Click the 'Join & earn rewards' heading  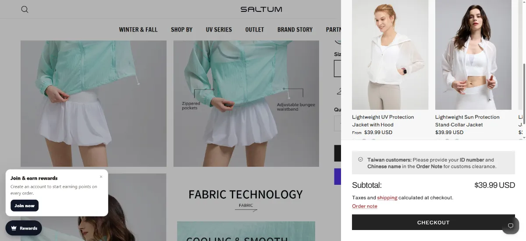(34, 178)
